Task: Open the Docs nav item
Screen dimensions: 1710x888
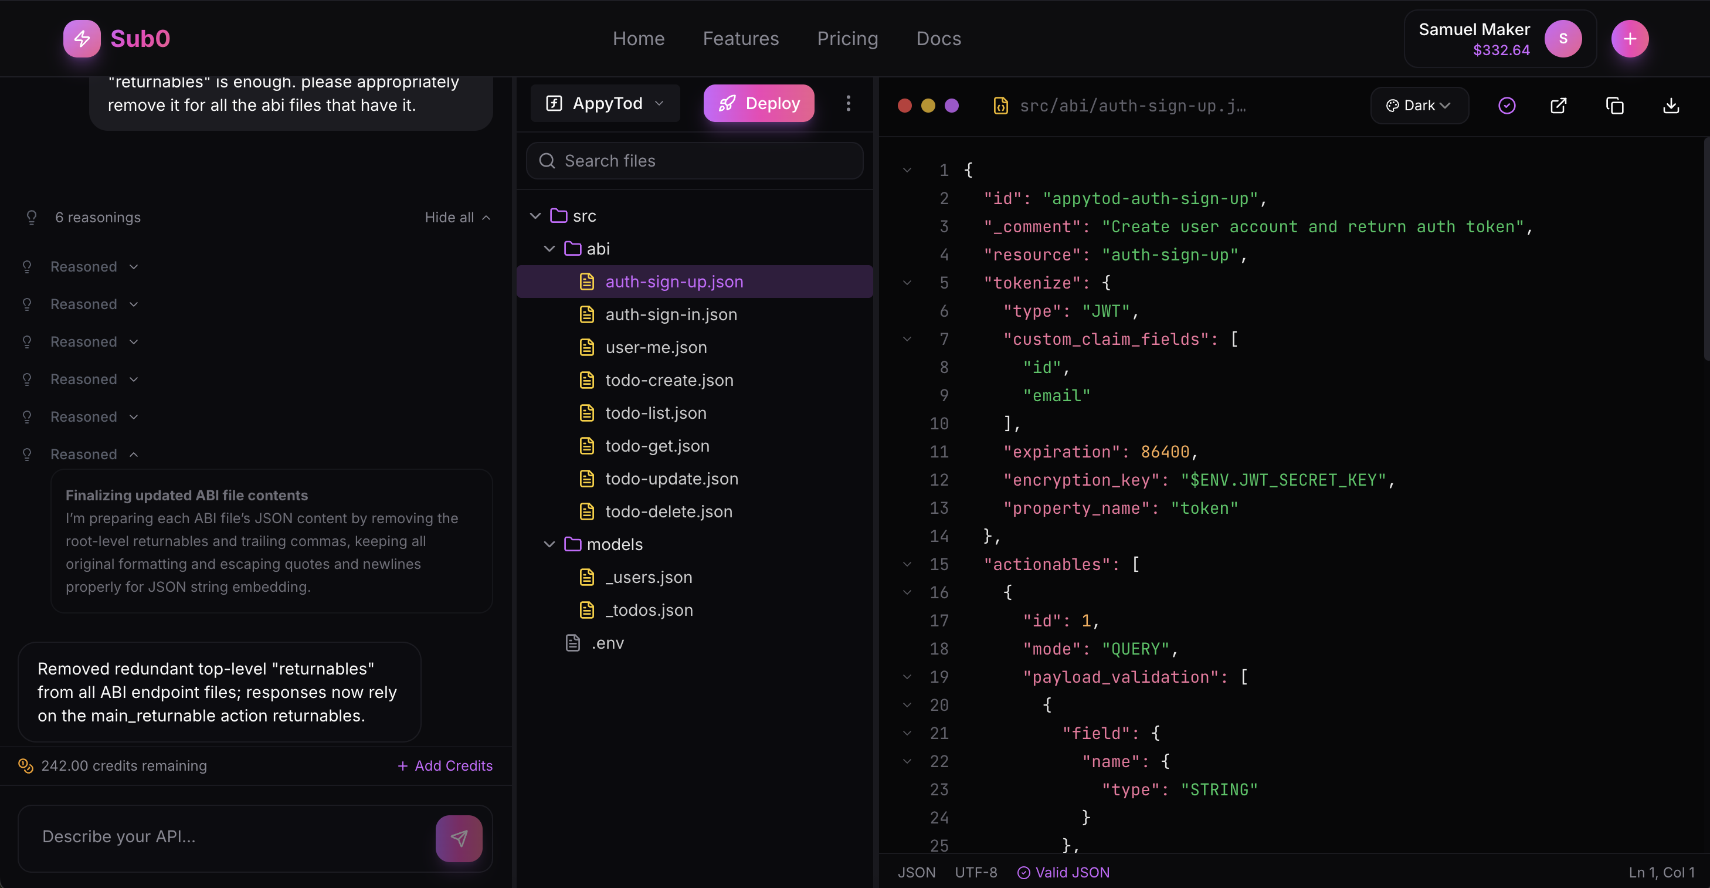Action: (938, 39)
